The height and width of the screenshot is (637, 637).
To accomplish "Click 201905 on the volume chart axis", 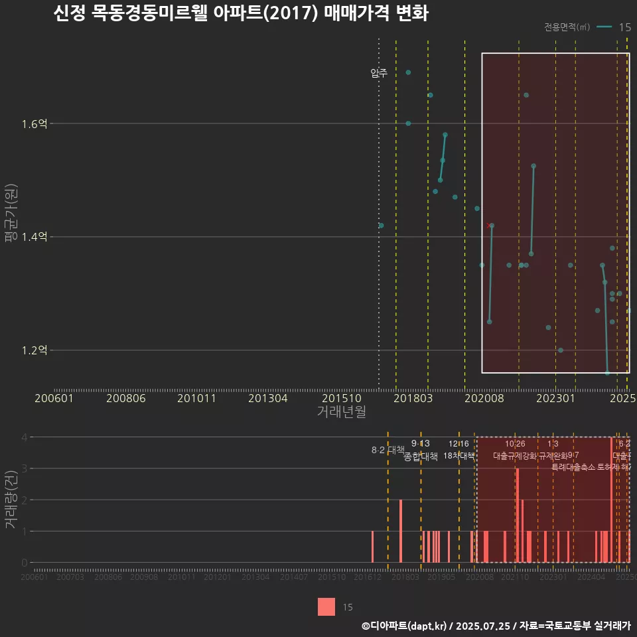I will click(x=442, y=577).
